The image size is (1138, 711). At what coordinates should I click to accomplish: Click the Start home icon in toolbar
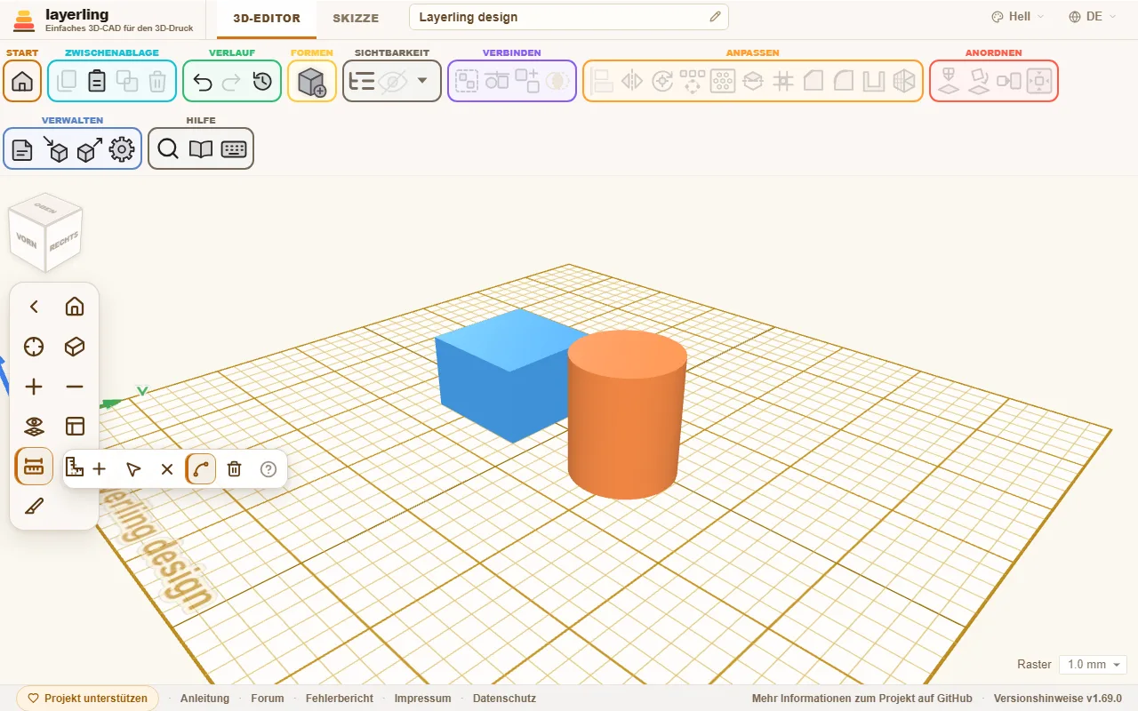[22, 82]
